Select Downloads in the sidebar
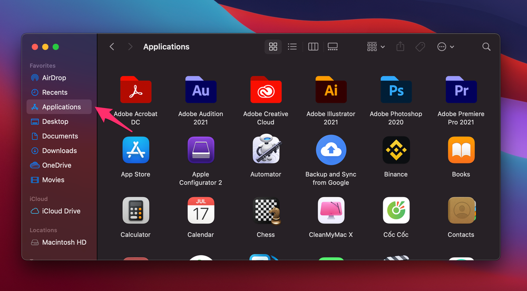The image size is (527, 291). click(x=59, y=151)
